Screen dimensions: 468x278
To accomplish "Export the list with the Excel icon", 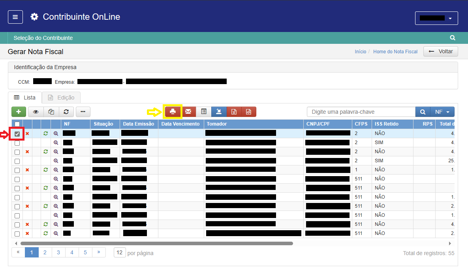I will pyautogui.click(x=234, y=112).
